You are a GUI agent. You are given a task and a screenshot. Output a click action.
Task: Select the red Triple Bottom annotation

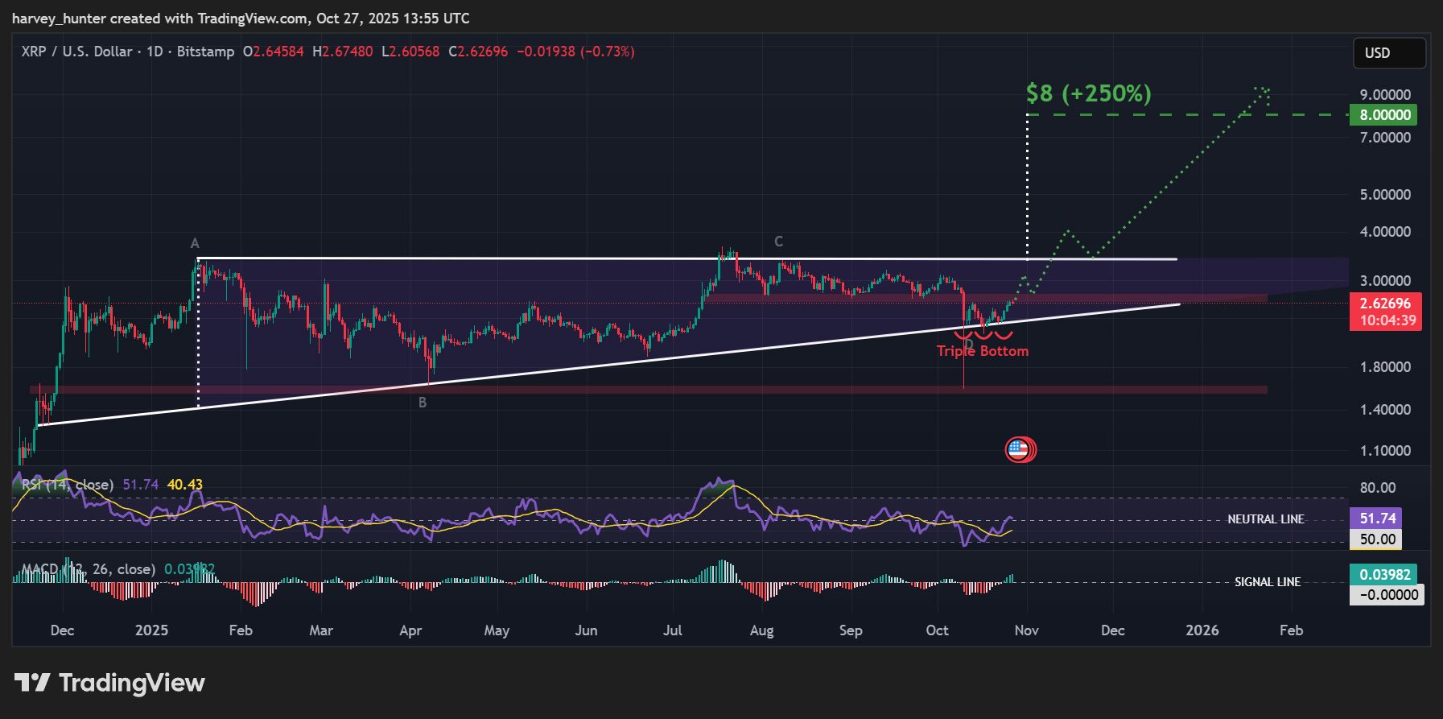(982, 351)
